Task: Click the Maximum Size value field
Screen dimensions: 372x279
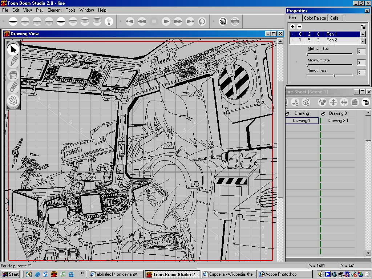Action: [361, 62]
